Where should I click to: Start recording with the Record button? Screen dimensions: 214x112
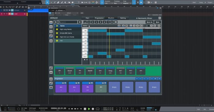(93, 109)
